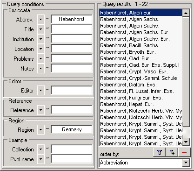194x171 pixels.
Task: Click the Publ.name input field
Action: [x=72, y=159]
